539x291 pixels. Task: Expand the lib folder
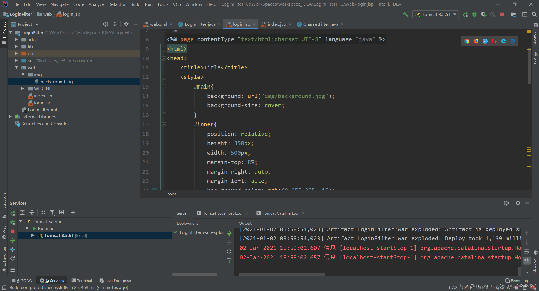[17, 46]
